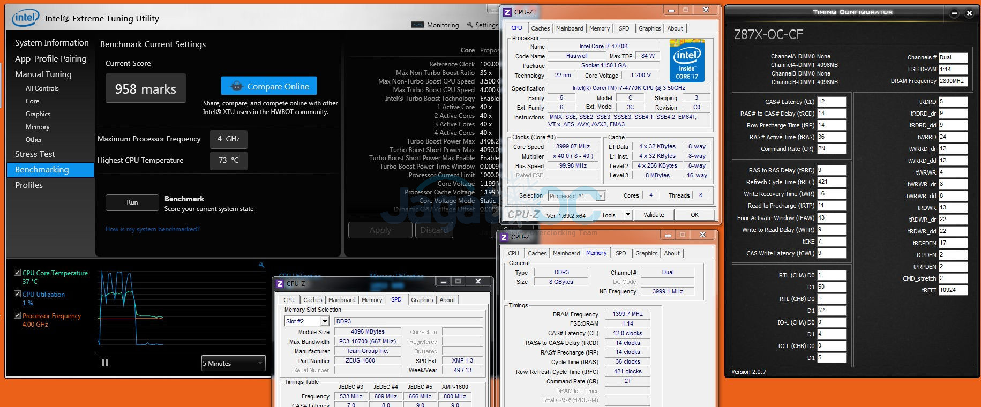Toggle the CPU Utilization checkbox

18,294
